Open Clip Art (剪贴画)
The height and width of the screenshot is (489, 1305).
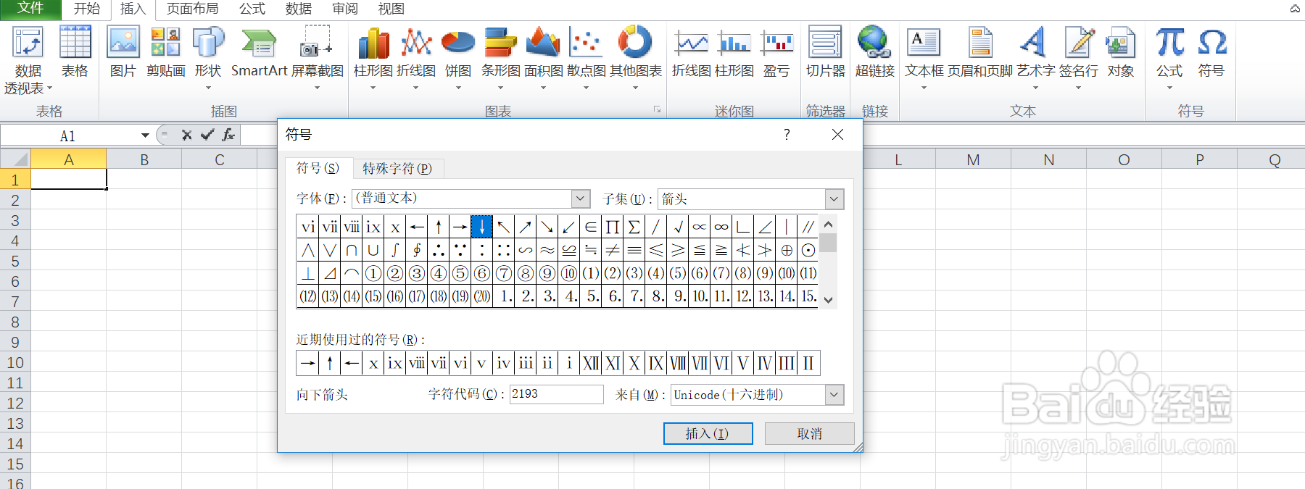point(165,52)
